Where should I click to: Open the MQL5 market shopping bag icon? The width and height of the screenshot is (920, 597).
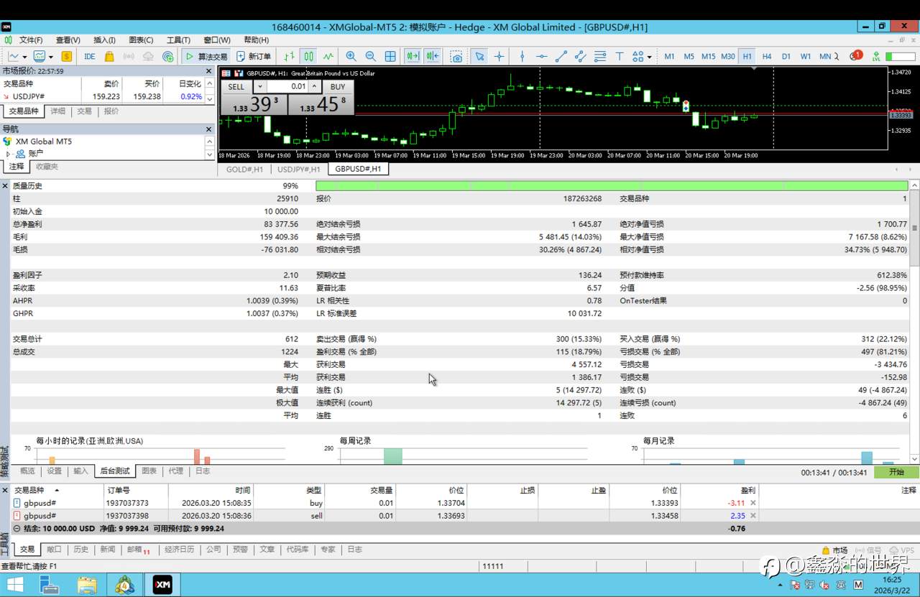[x=109, y=56]
